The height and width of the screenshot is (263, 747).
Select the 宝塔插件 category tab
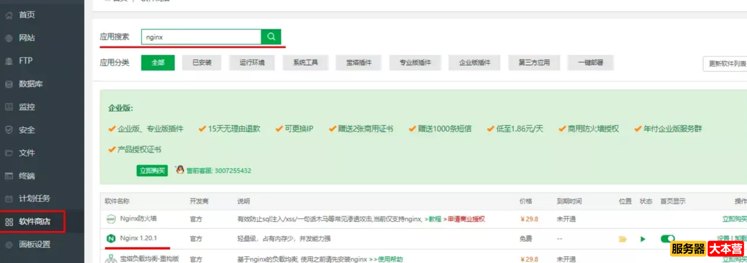tap(359, 63)
